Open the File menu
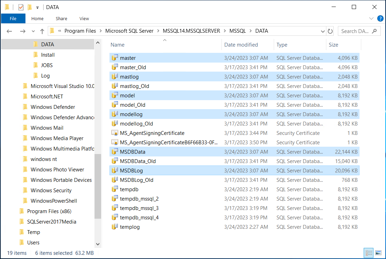This screenshot has height=259, width=386. 13,18
